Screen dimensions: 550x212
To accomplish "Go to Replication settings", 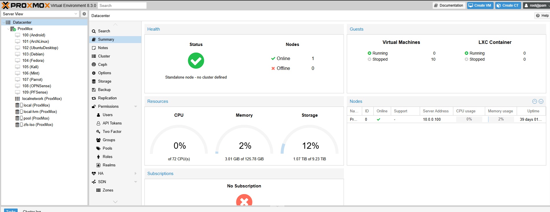I will (x=107, y=98).
